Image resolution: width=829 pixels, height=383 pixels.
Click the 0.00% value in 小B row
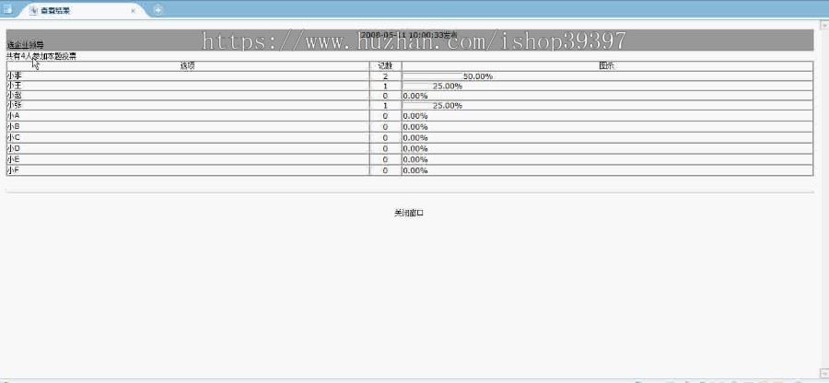pyautogui.click(x=415, y=127)
